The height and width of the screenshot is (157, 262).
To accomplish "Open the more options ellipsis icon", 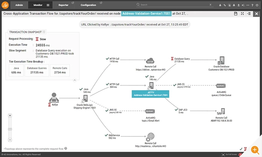I will pyautogui.click(x=248, y=5).
